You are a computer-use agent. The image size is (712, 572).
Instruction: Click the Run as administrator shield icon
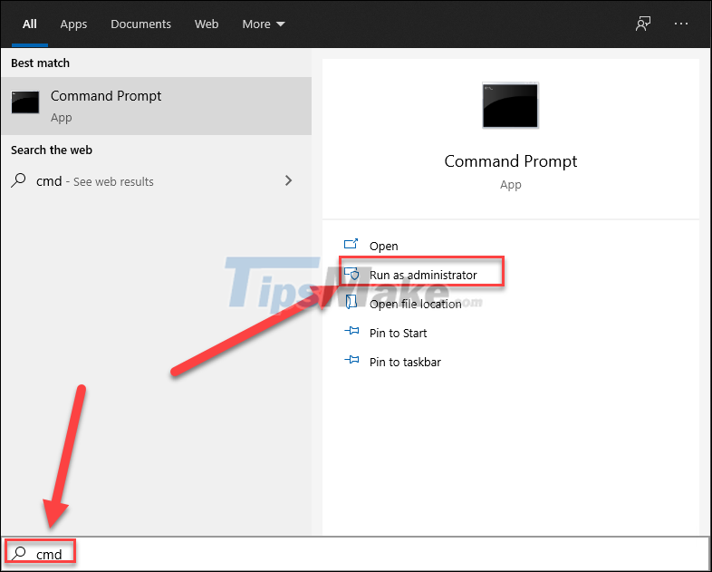(x=351, y=274)
